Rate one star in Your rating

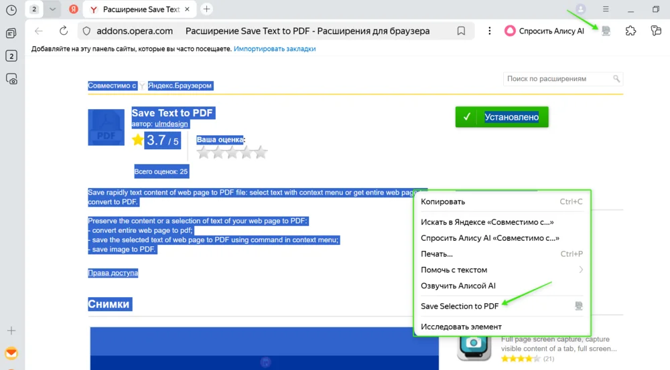pos(204,153)
